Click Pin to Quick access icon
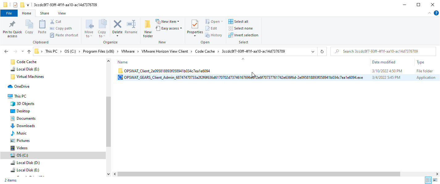The width and height of the screenshot is (440, 184). (x=12, y=25)
